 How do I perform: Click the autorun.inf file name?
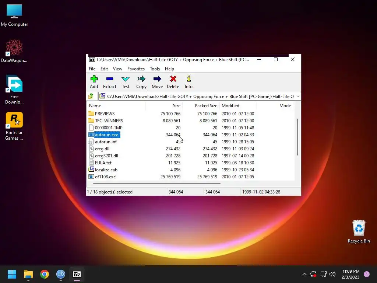(x=106, y=142)
